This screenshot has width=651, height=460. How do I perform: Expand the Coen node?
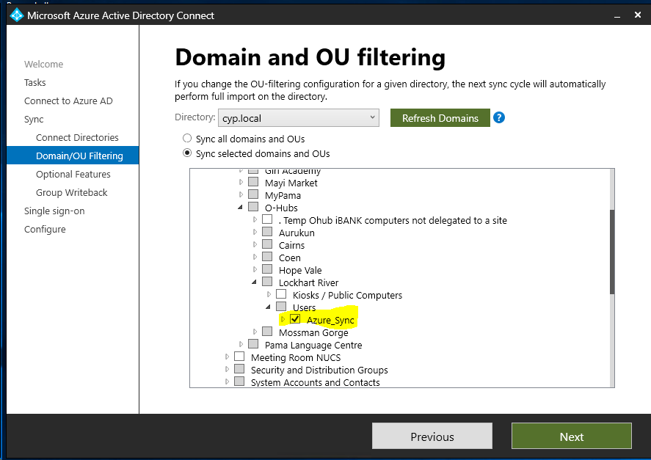[255, 257]
